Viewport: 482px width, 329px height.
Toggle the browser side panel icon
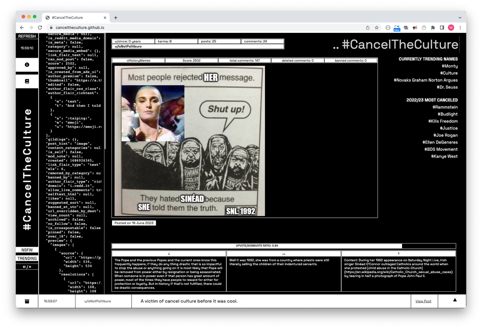tap(442, 28)
